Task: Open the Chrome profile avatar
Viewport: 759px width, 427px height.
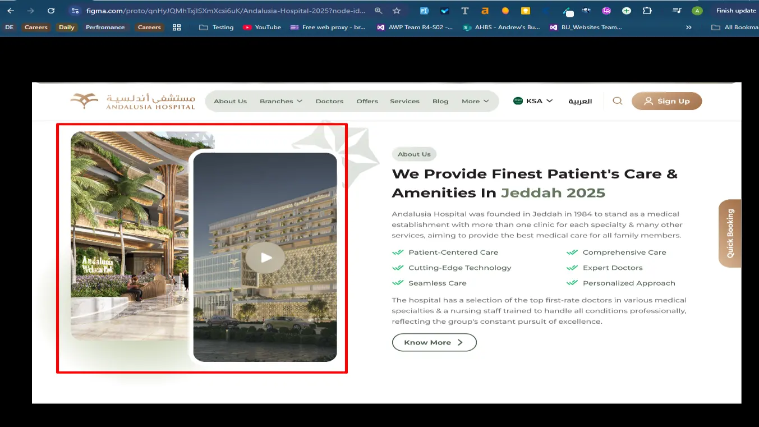Action: click(x=697, y=11)
